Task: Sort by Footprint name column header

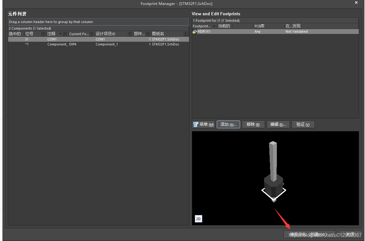Action: click(202, 26)
